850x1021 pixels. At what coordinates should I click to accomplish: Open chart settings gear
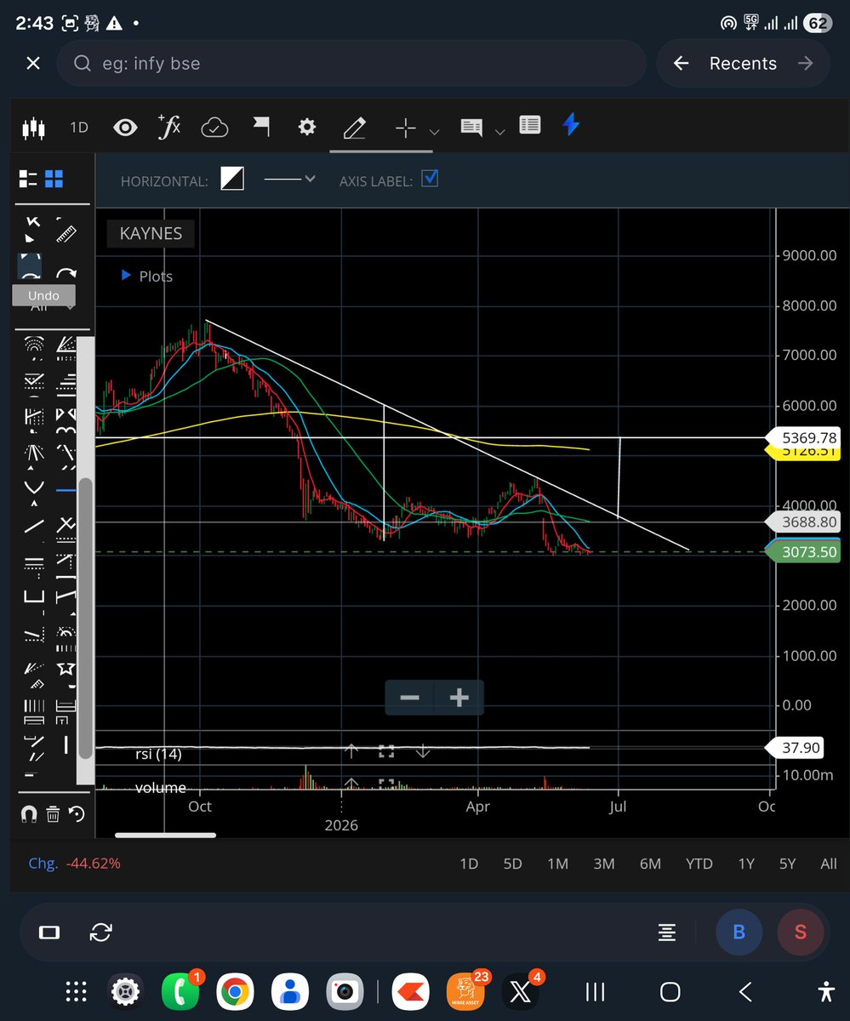pyautogui.click(x=307, y=128)
